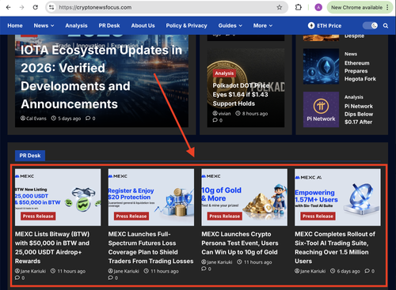Click the New Chrome available button
Screen dimensions: 396x290
[x=357, y=7]
